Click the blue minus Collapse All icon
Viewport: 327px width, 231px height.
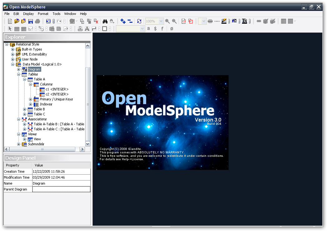(130, 21)
